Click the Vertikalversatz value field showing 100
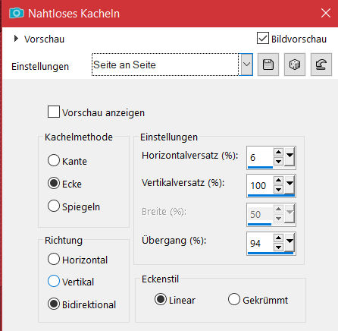338x331 pixels. pos(260,185)
